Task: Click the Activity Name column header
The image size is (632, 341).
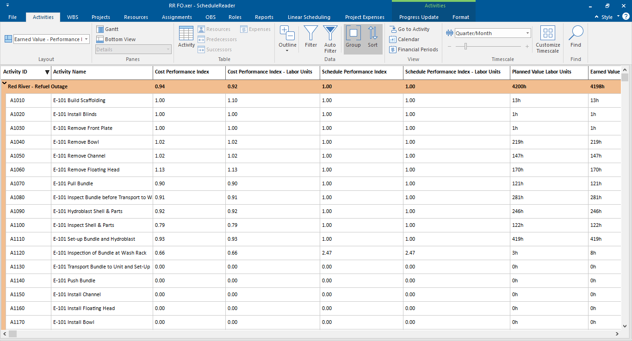Action: pos(102,72)
